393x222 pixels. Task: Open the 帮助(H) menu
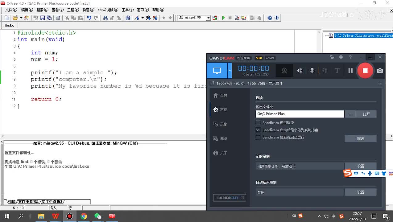158,10
